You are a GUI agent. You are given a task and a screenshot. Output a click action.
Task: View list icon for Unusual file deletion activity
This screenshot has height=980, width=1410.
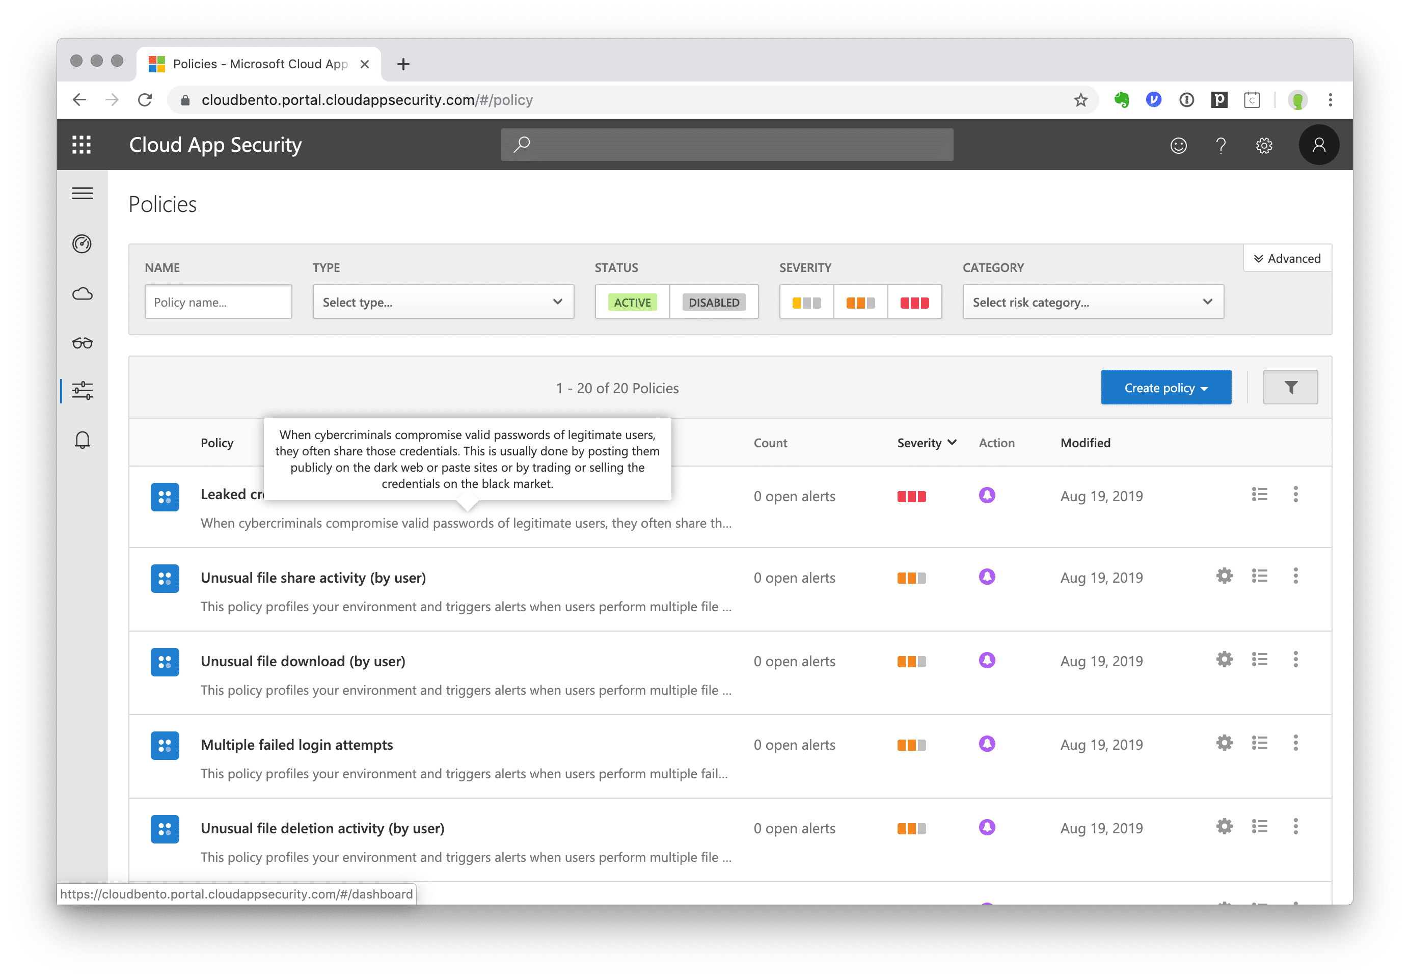click(x=1260, y=827)
